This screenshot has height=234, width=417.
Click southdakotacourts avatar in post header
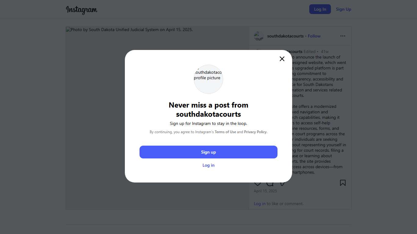[259, 36]
